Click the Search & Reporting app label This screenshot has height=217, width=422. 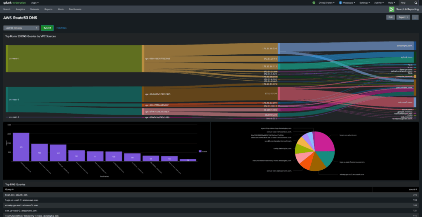point(407,9)
